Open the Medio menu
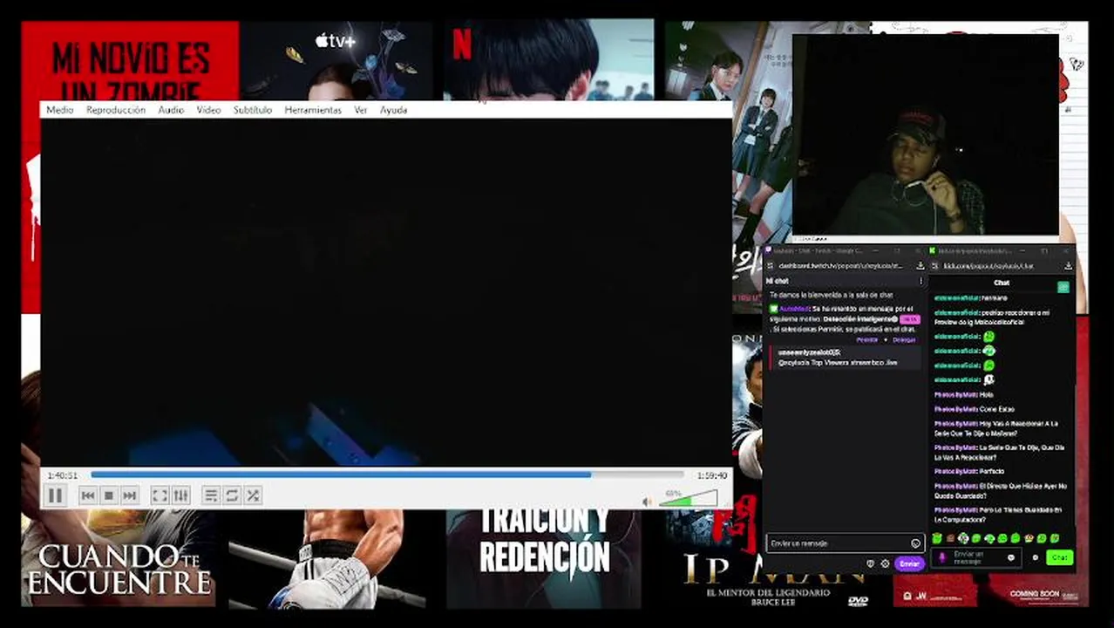 point(59,110)
